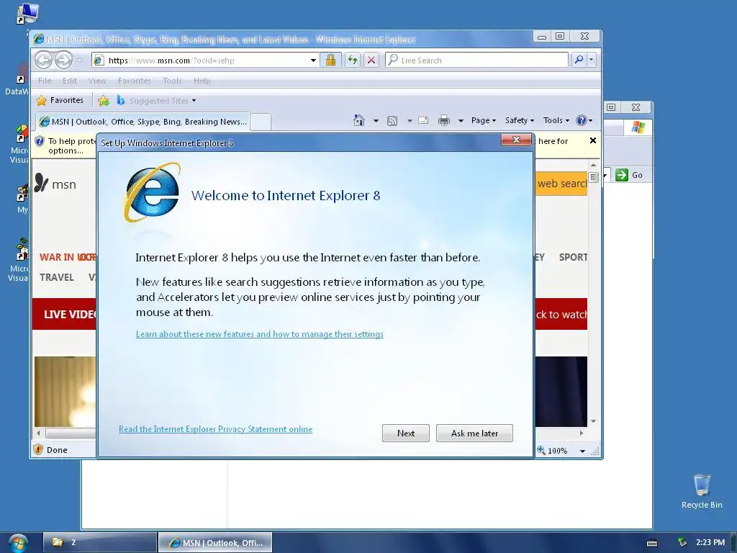Click the msn logo on page
Screen dimensions: 737x553
(55, 184)
